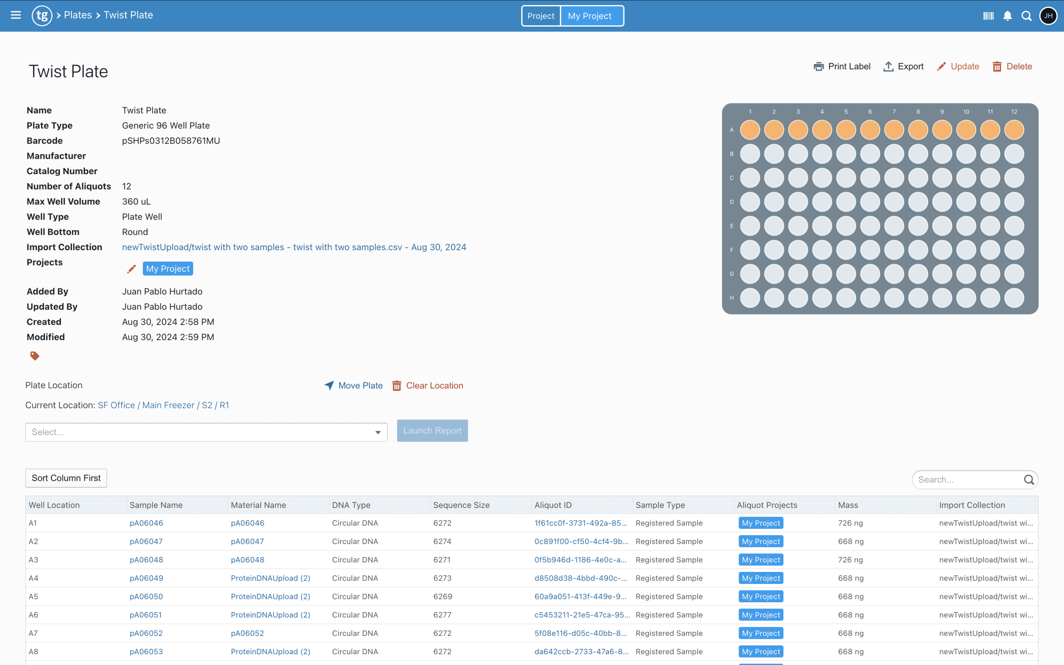This screenshot has width=1064, height=665.
Task: Click the orange tag icon
Action: [35, 355]
